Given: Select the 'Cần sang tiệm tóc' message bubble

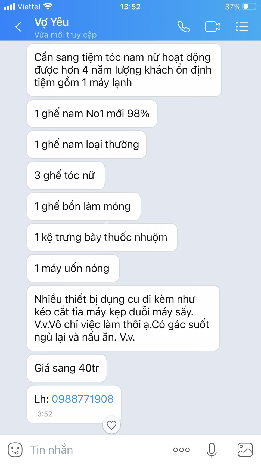Looking at the screenshot, I should pyautogui.click(x=124, y=70).
